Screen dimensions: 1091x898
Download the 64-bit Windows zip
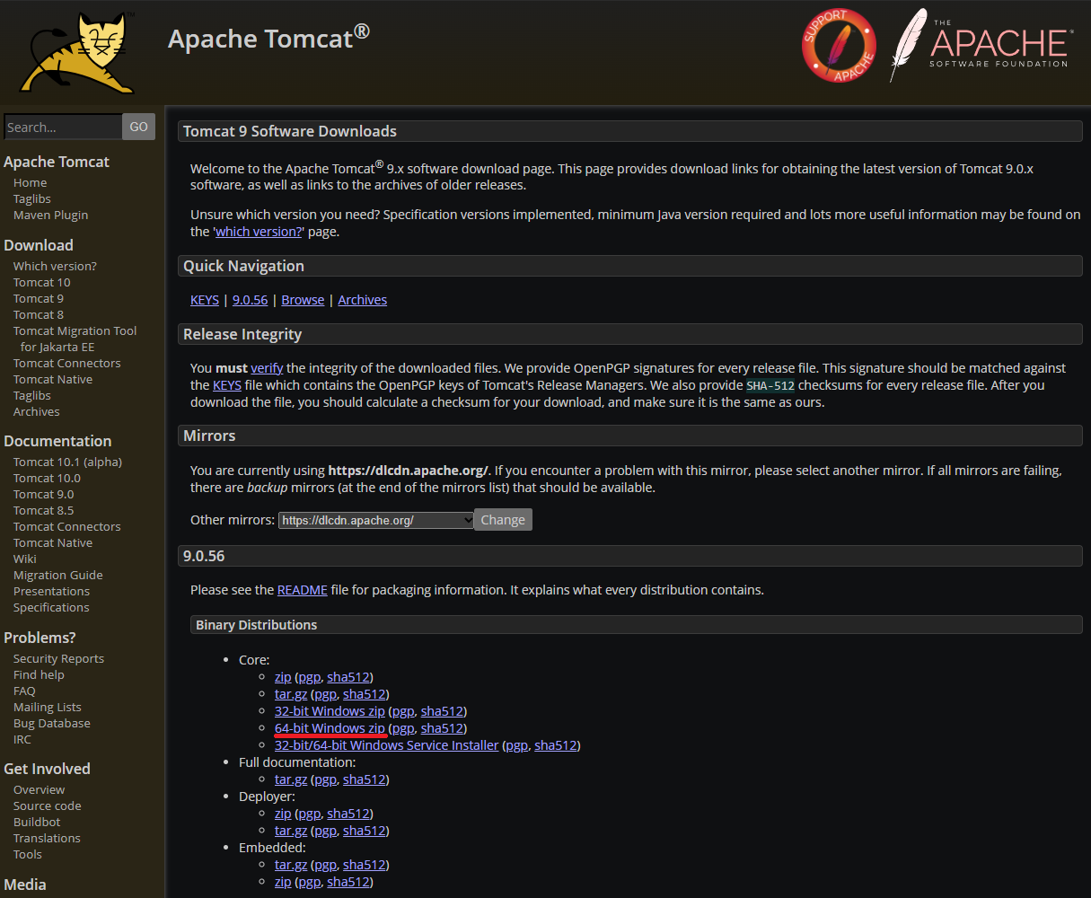330,728
